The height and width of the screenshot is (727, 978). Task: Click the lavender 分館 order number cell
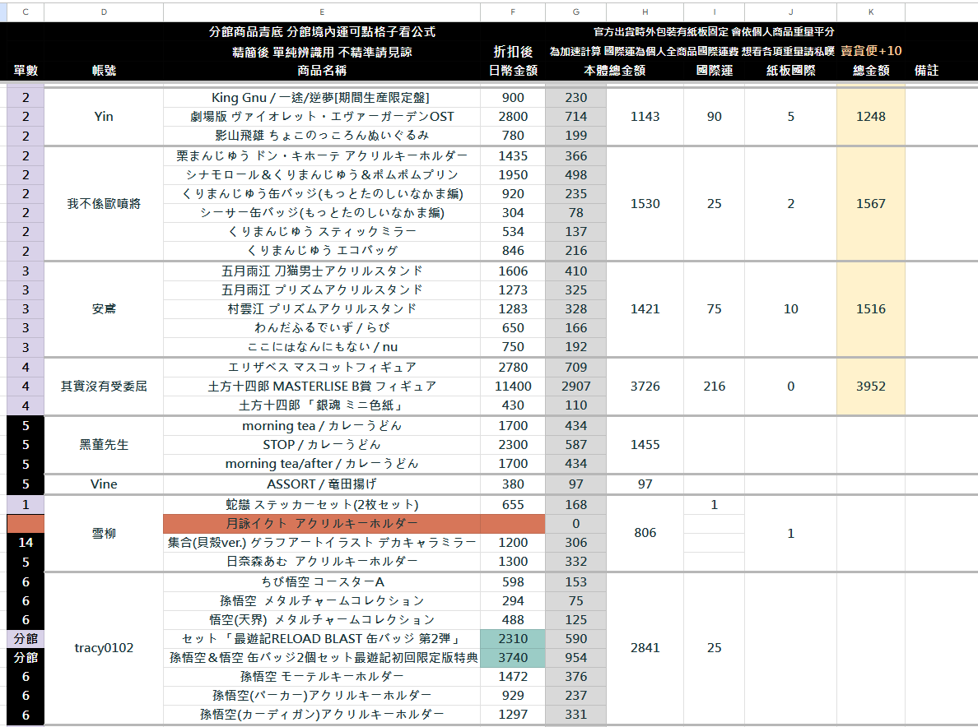tap(26, 638)
